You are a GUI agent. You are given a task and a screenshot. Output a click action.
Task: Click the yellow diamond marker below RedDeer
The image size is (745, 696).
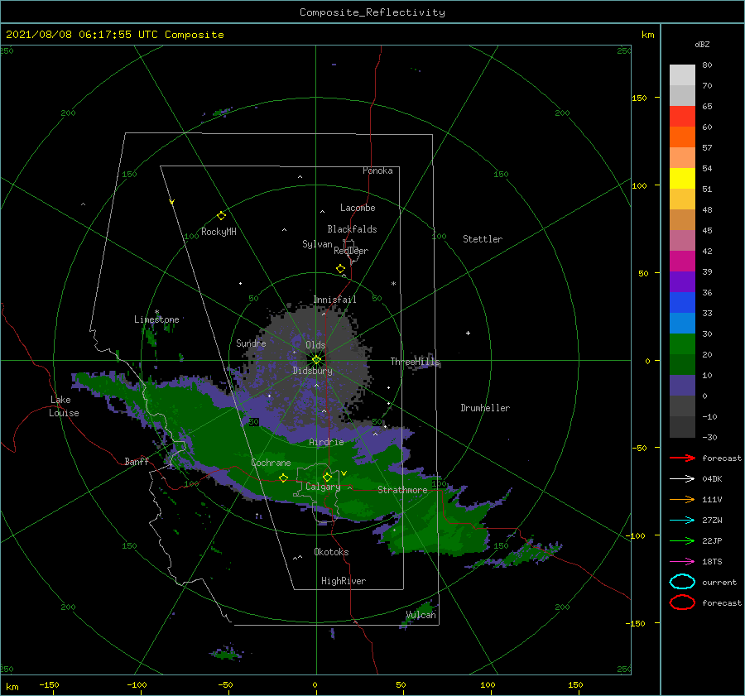pos(340,269)
